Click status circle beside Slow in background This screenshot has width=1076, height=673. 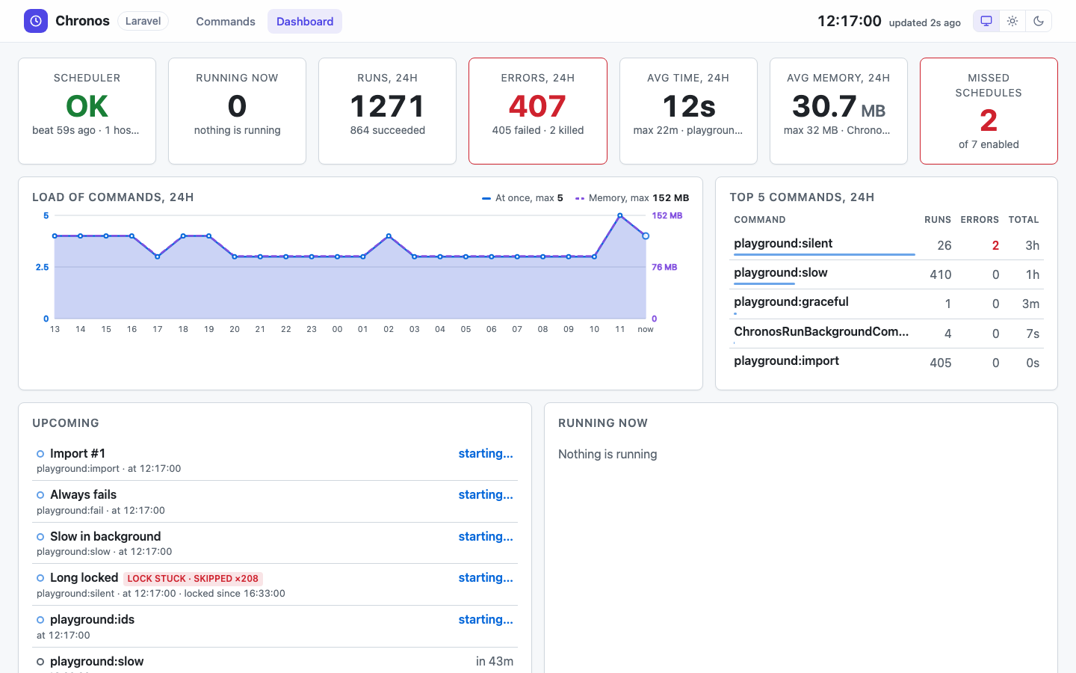point(40,537)
